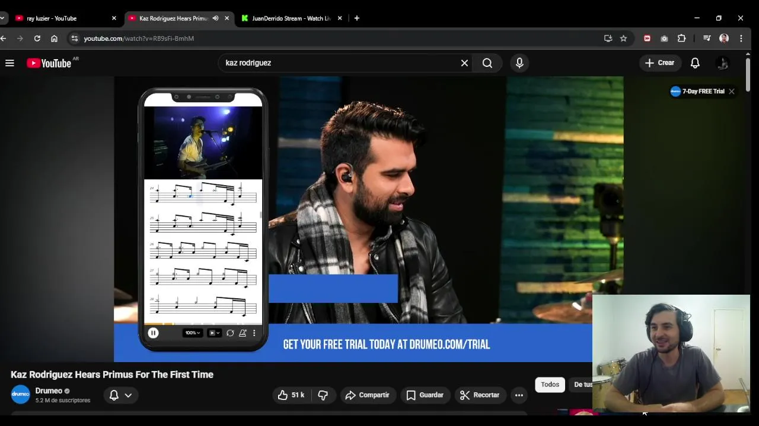Mute the Kaz Rodriguez tab audio
This screenshot has width=759, height=426.
pyautogui.click(x=215, y=18)
